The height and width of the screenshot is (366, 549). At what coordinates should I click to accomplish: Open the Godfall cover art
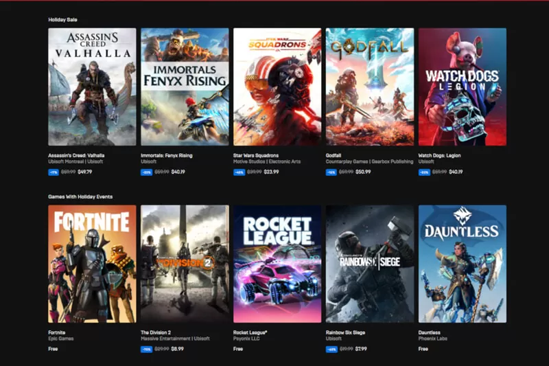[370, 87]
